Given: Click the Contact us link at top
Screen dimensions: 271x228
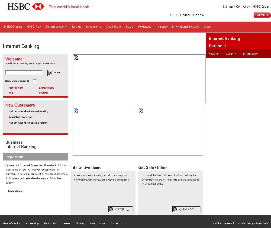Looking at the screenshot, I should coord(243,7).
